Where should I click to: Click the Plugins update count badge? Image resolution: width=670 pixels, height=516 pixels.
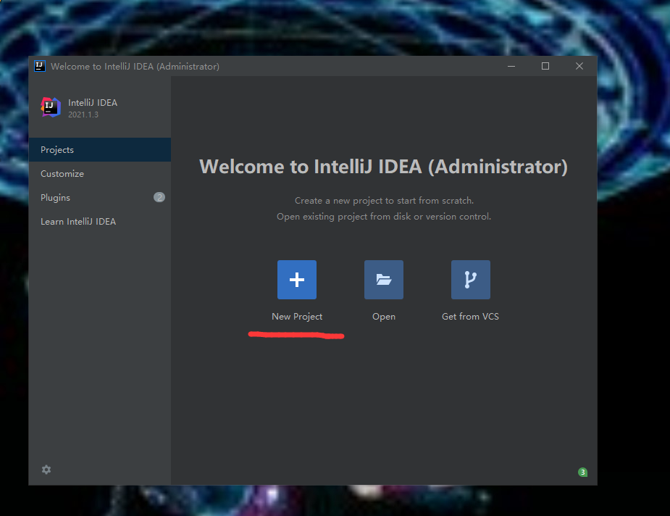click(159, 197)
